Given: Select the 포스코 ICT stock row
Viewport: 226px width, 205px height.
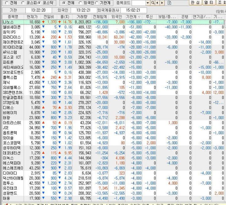Looking at the screenshot, I should (113, 57).
